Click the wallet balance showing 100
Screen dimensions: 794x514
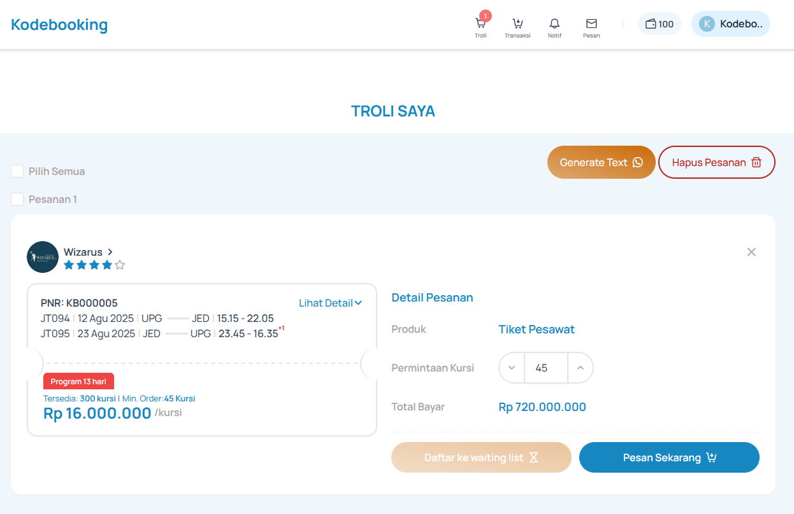(659, 24)
